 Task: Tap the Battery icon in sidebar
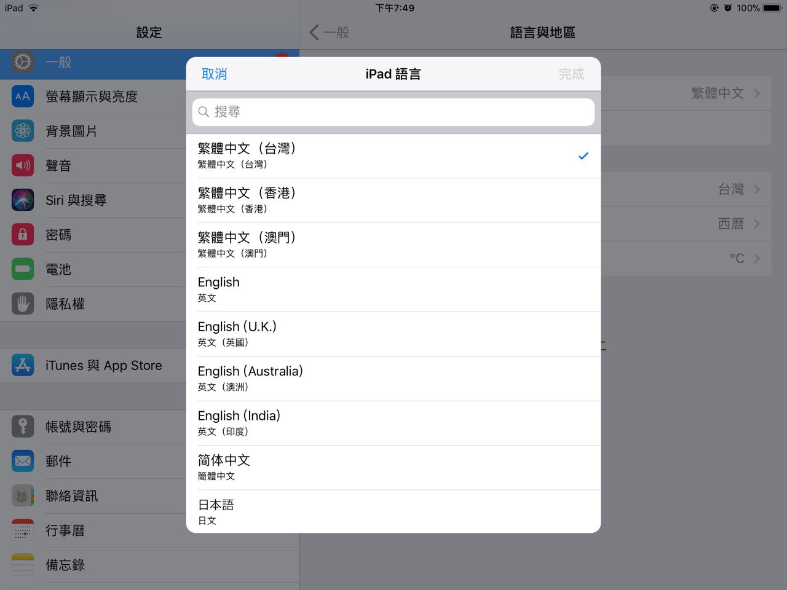23,269
